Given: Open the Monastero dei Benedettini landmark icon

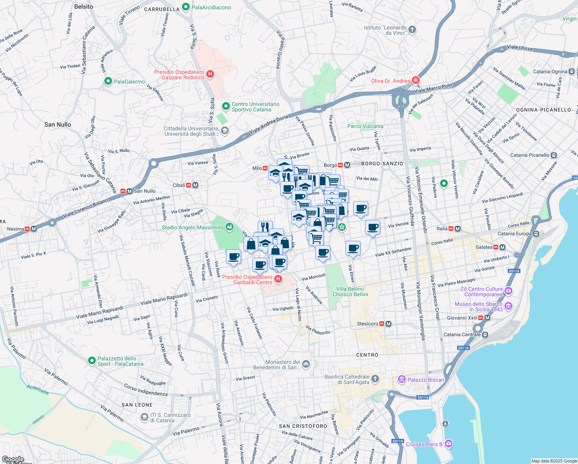Looking at the screenshot, I should 306,364.
